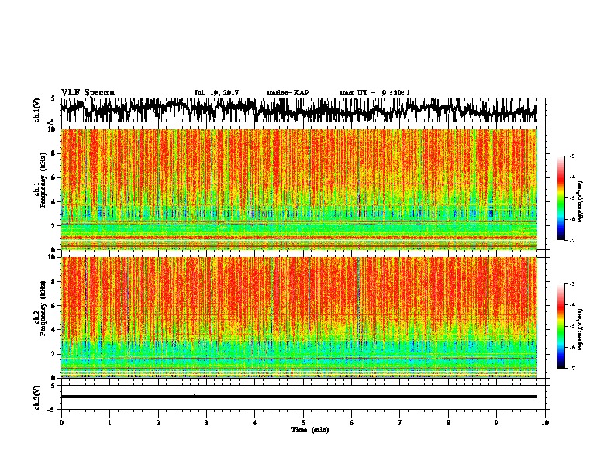
Task: Click the "ch.3(V)" vertical axis label
Action: (x=37, y=397)
